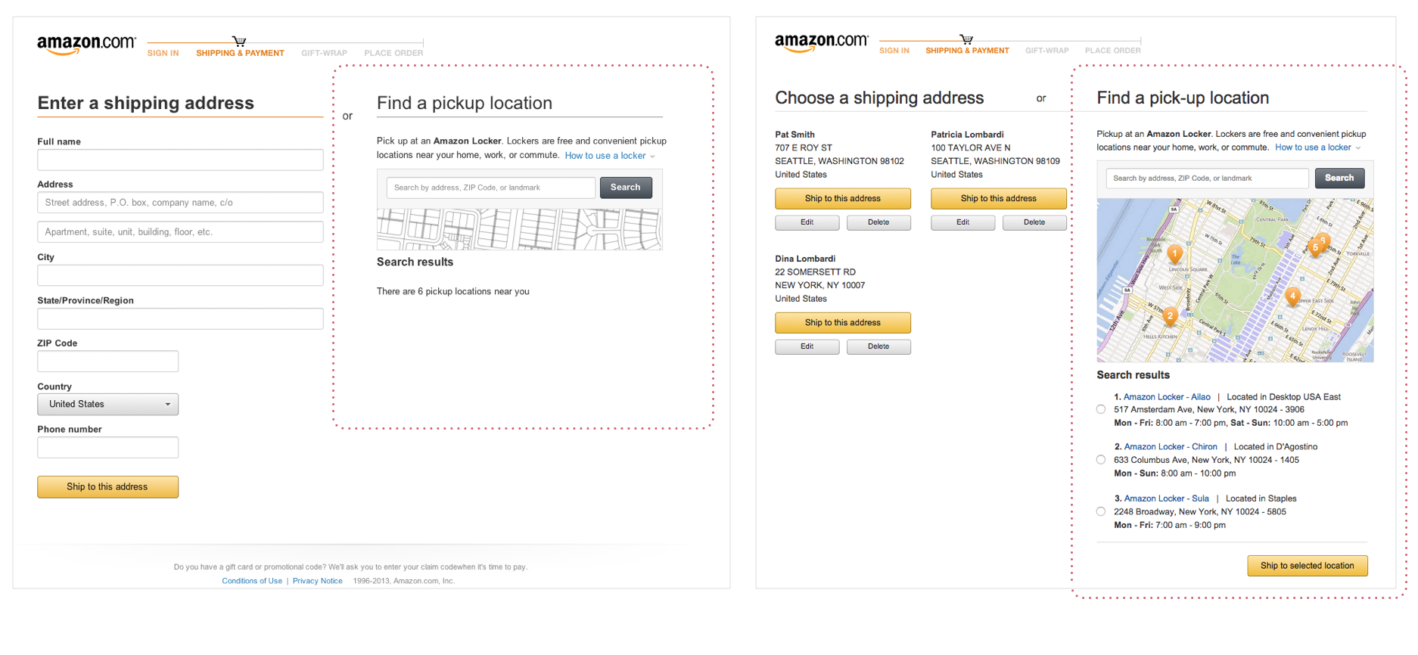Screen dimensions: 1418x655
Task: Click the Full name input field
Action: 180,160
